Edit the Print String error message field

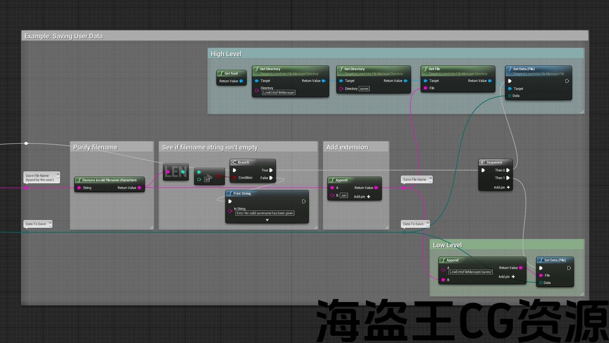(x=265, y=213)
